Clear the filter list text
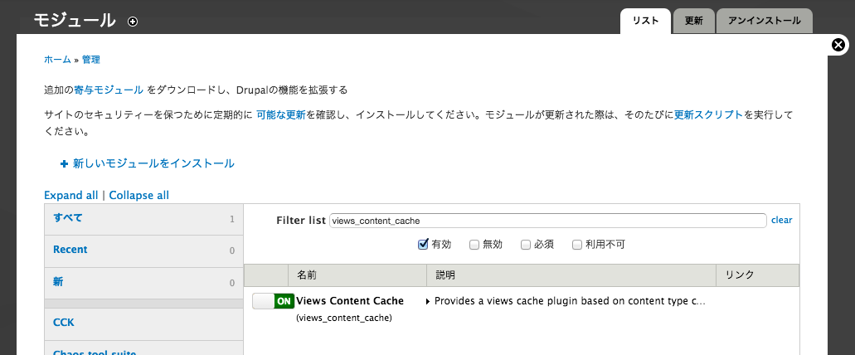855x355 pixels. (x=781, y=221)
